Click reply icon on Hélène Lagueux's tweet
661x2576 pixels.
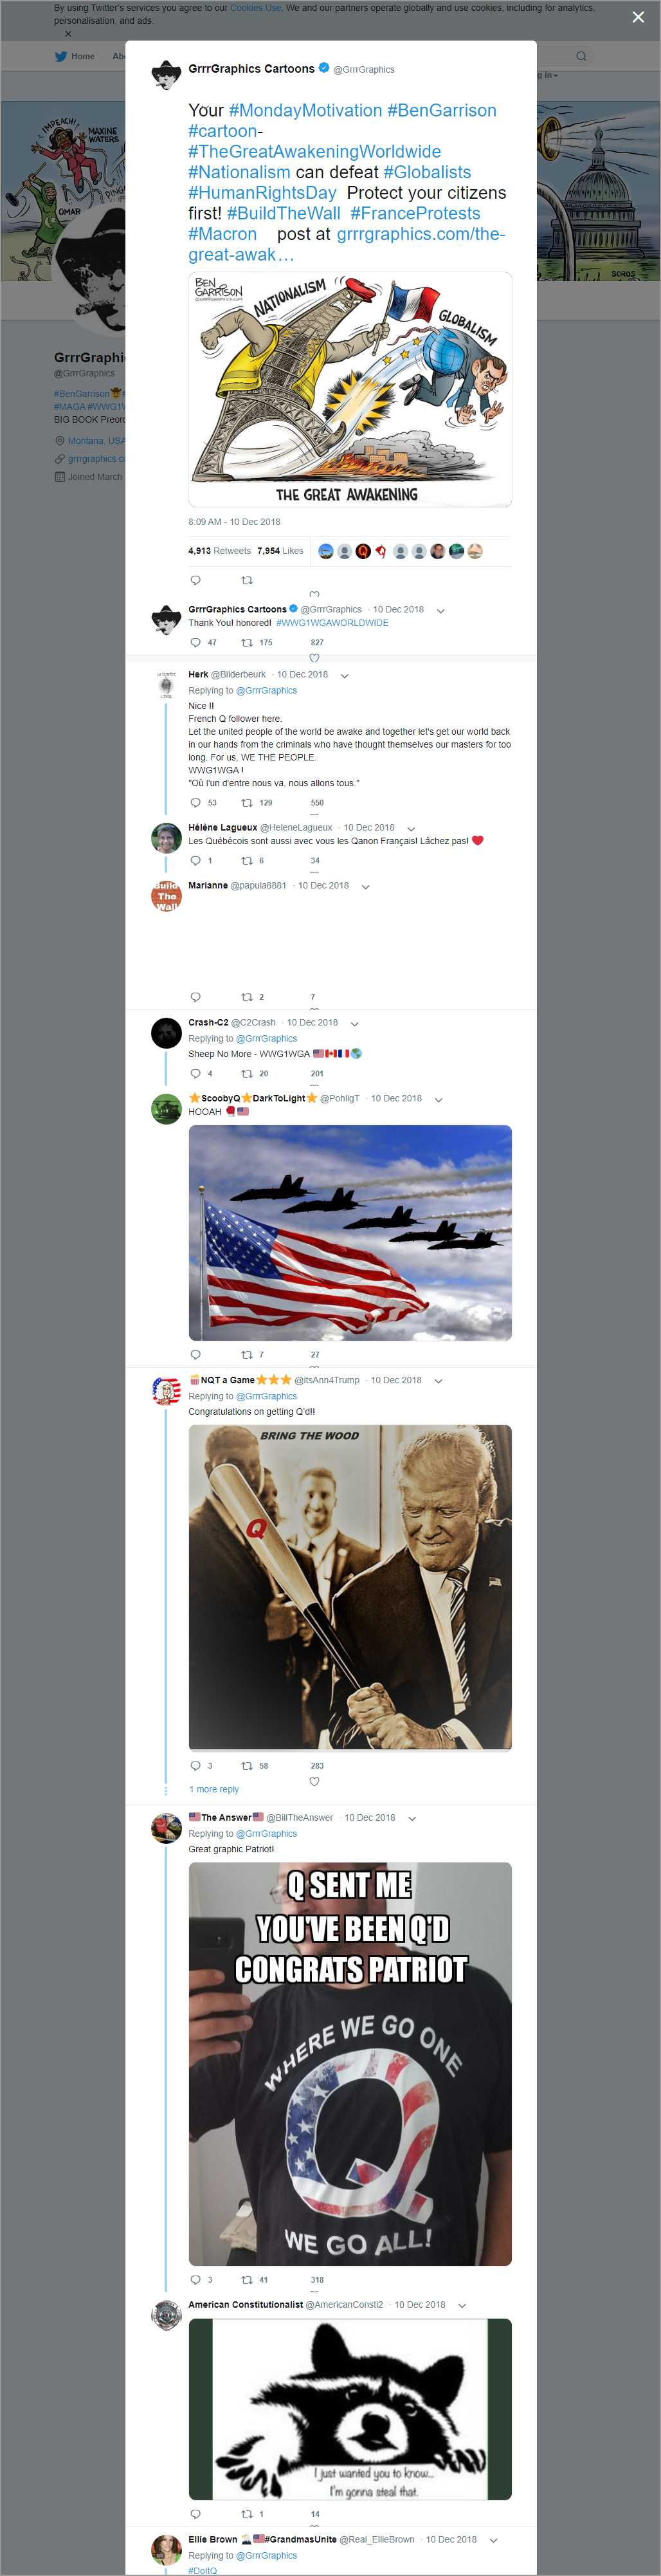click(195, 860)
